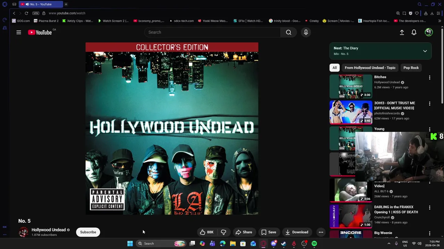Open the Cineby bookmark

(311, 21)
